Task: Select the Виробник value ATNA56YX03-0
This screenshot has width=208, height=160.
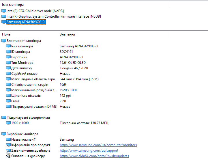Action: 71,57
